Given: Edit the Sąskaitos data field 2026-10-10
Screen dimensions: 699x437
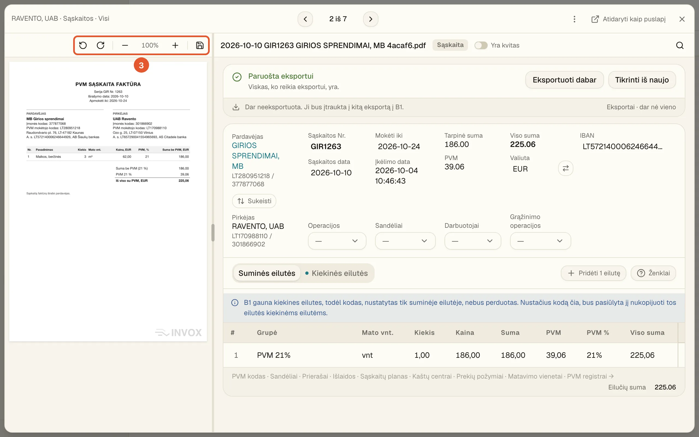Looking at the screenshot, I should pos(331,173).
